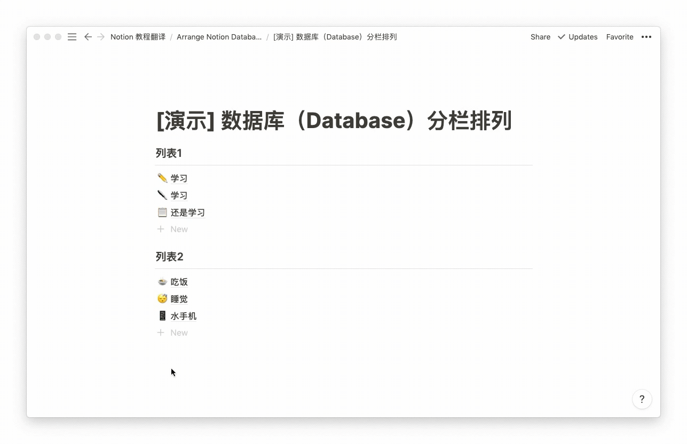Click the plus icon under 列表1
Image resolution: width=687 pixels, height=444 pixels.
[161, 229]
